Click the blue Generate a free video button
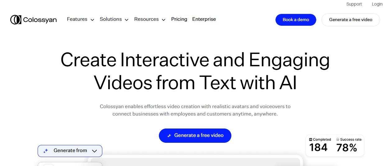The image size is (389, 166). 195,136
